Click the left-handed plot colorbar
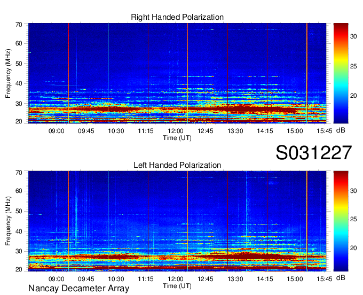This screenshot has width=363, height=295. click(341, 221)
